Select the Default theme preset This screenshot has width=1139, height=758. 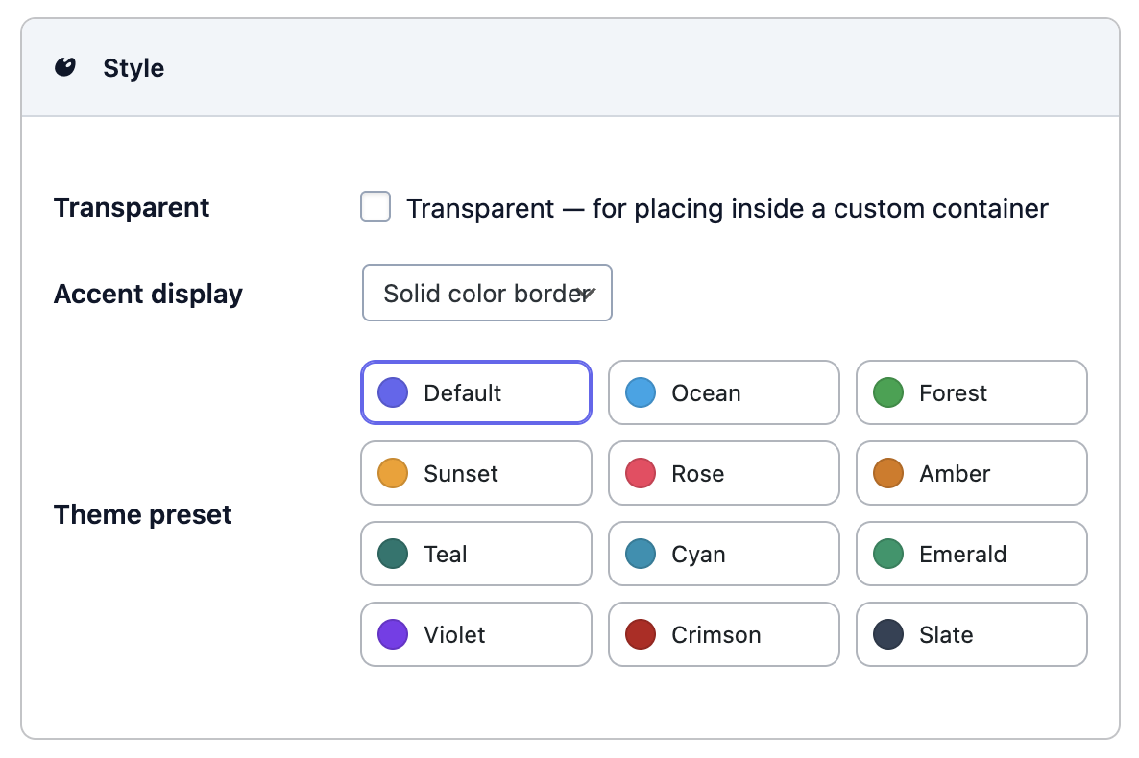pyautogui.click(x=475, y=392)
